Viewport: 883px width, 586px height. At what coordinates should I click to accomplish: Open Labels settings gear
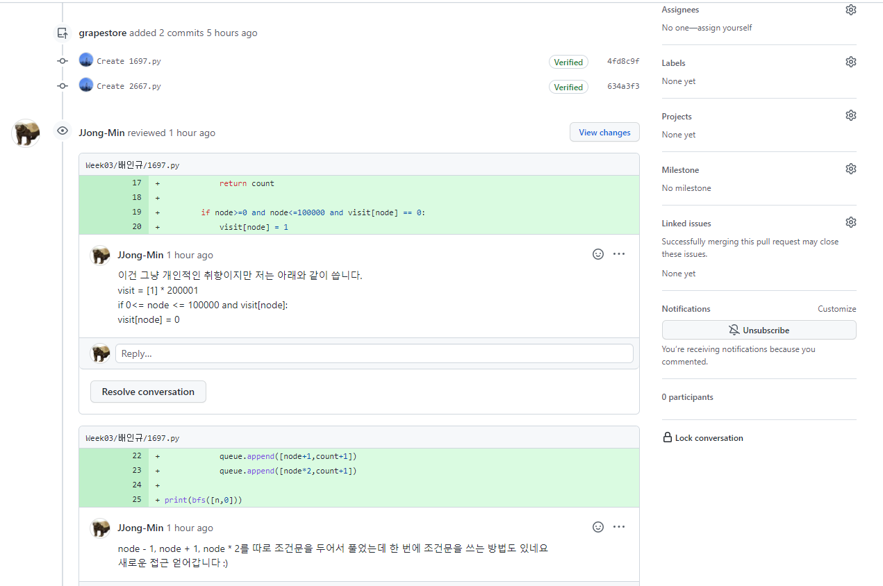850,62
